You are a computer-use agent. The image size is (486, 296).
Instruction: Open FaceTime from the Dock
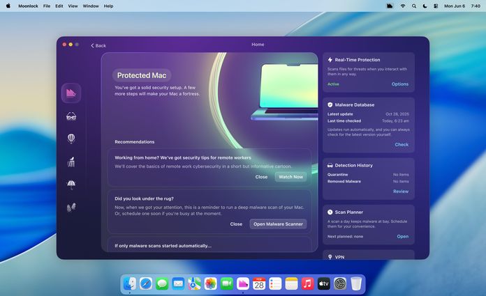226,283
